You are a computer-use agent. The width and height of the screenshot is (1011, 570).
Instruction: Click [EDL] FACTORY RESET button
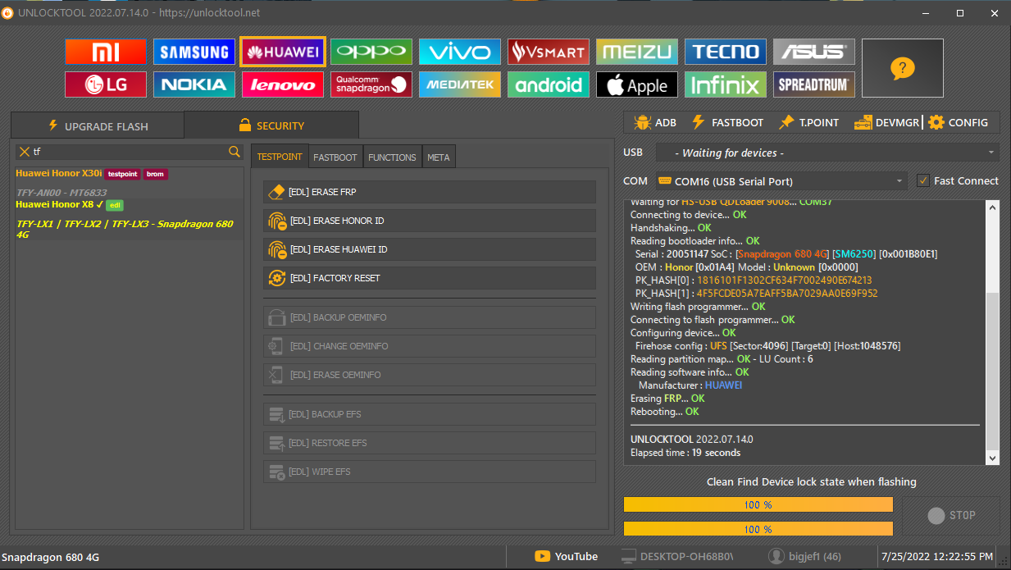(430, 278)
